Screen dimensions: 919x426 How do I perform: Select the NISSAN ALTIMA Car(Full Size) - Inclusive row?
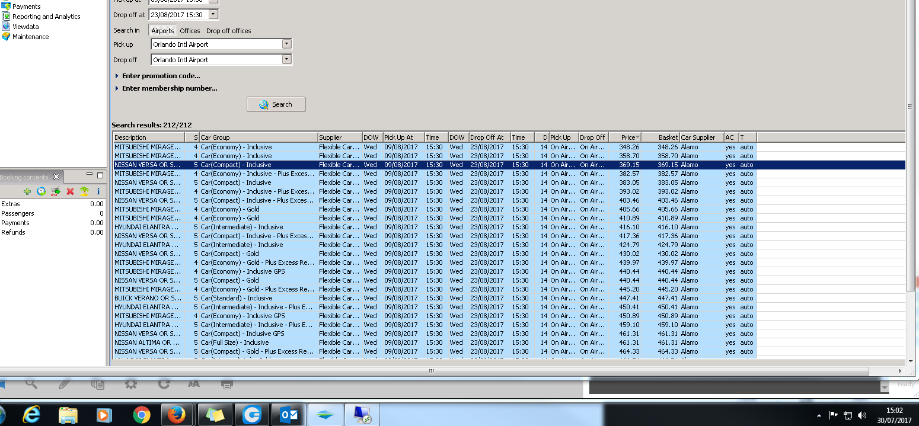[509, 342]
